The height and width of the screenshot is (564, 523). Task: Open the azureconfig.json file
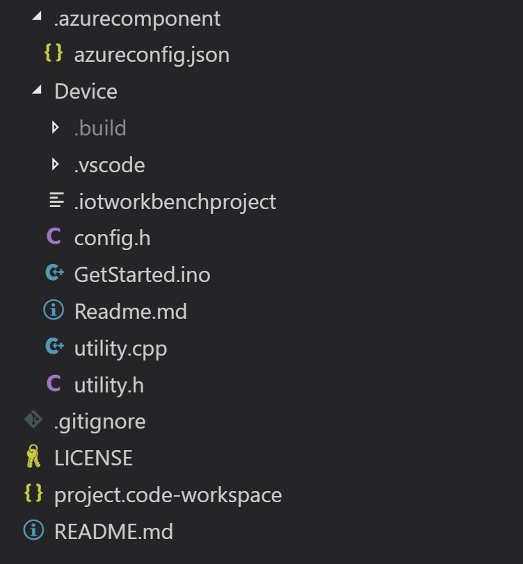(152, 55)
